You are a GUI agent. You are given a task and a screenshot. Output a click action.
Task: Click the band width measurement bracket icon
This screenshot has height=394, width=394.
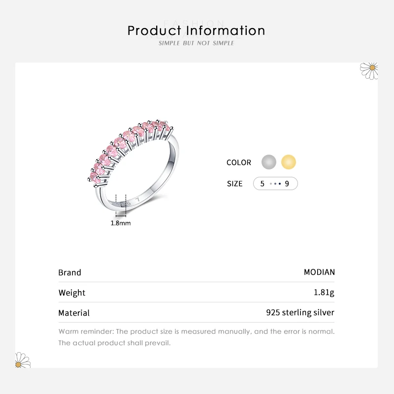pyautogui.click(x=121, y=205)
